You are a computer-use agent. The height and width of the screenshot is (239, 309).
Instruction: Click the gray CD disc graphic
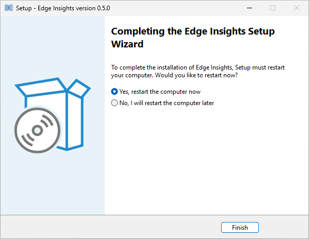(37, 130)
